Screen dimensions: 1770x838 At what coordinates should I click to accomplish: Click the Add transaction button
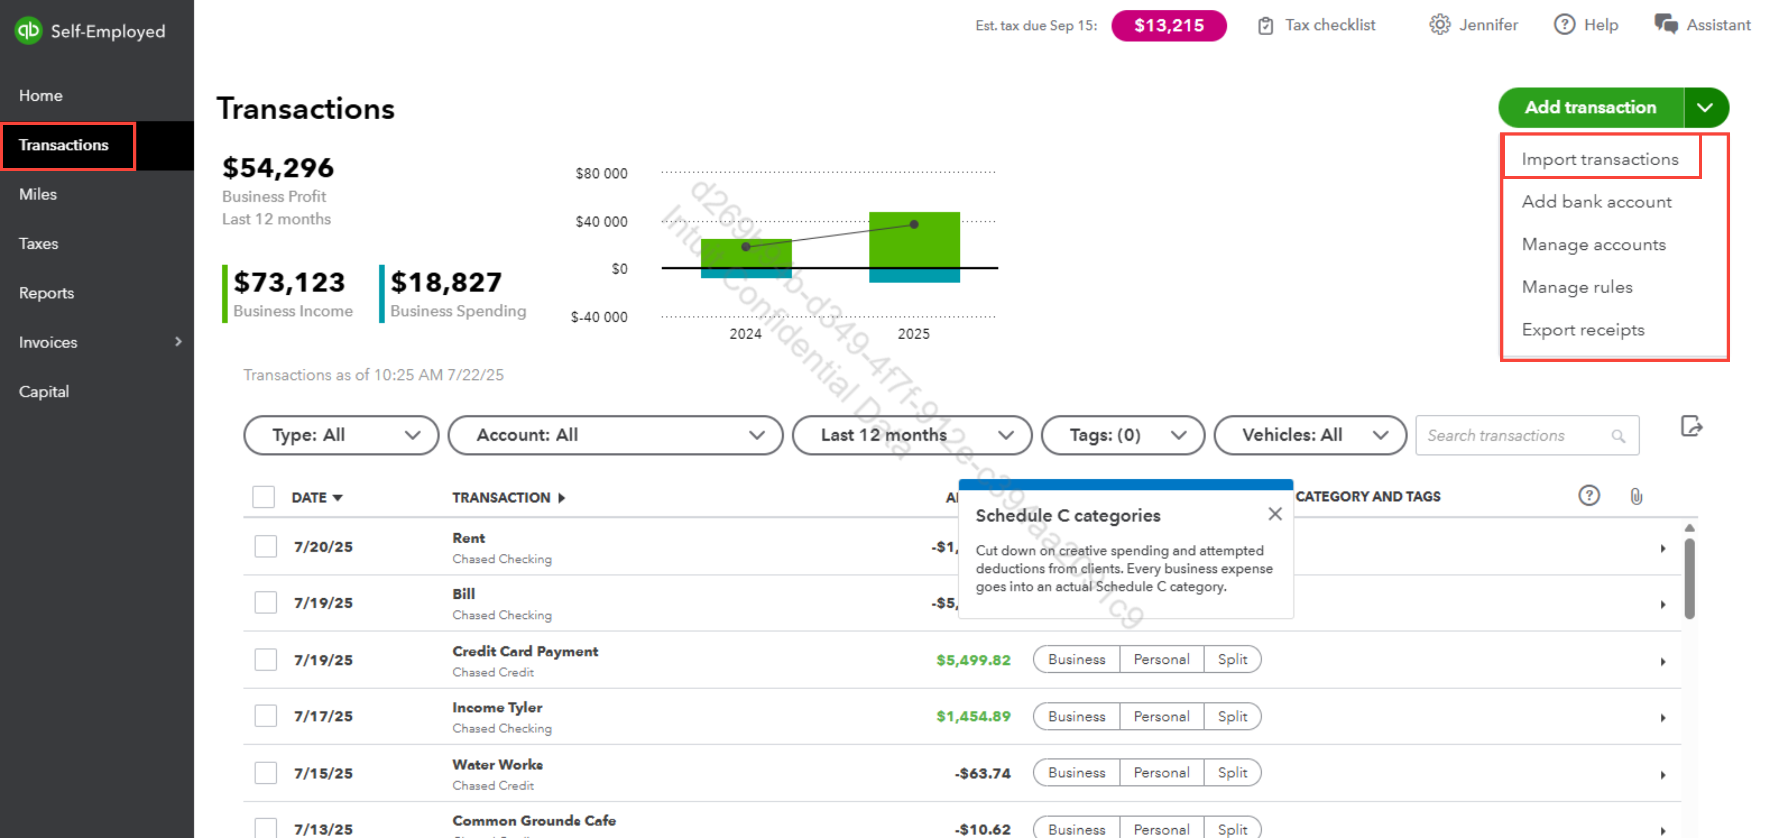click(1591, 107)
